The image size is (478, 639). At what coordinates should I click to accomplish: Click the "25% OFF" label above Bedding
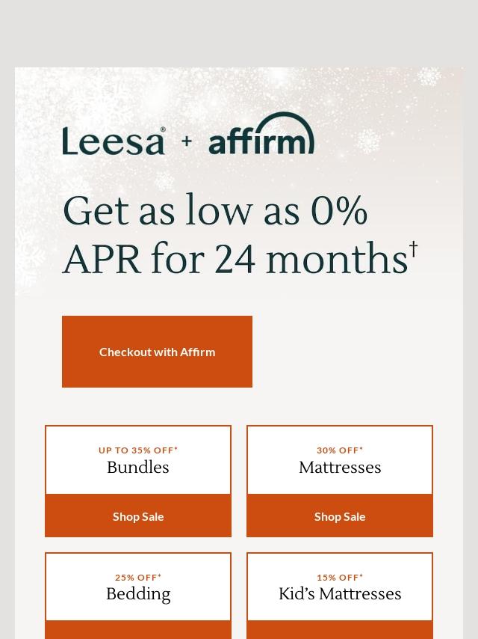138,578
